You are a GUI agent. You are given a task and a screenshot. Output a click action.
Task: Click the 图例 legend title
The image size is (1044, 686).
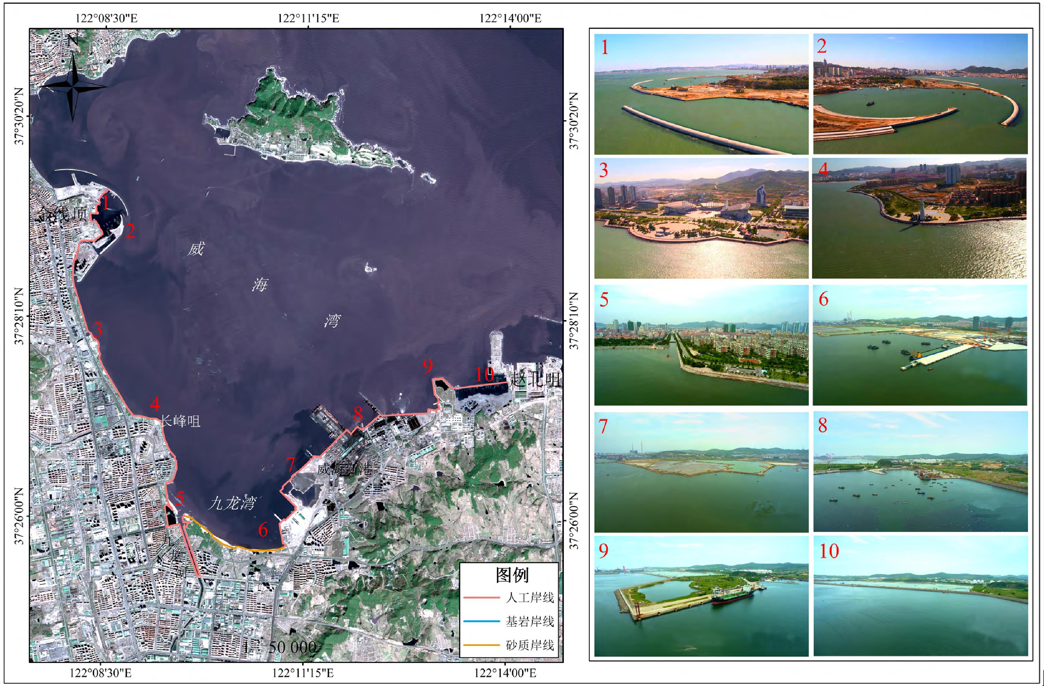click(512, 576)
